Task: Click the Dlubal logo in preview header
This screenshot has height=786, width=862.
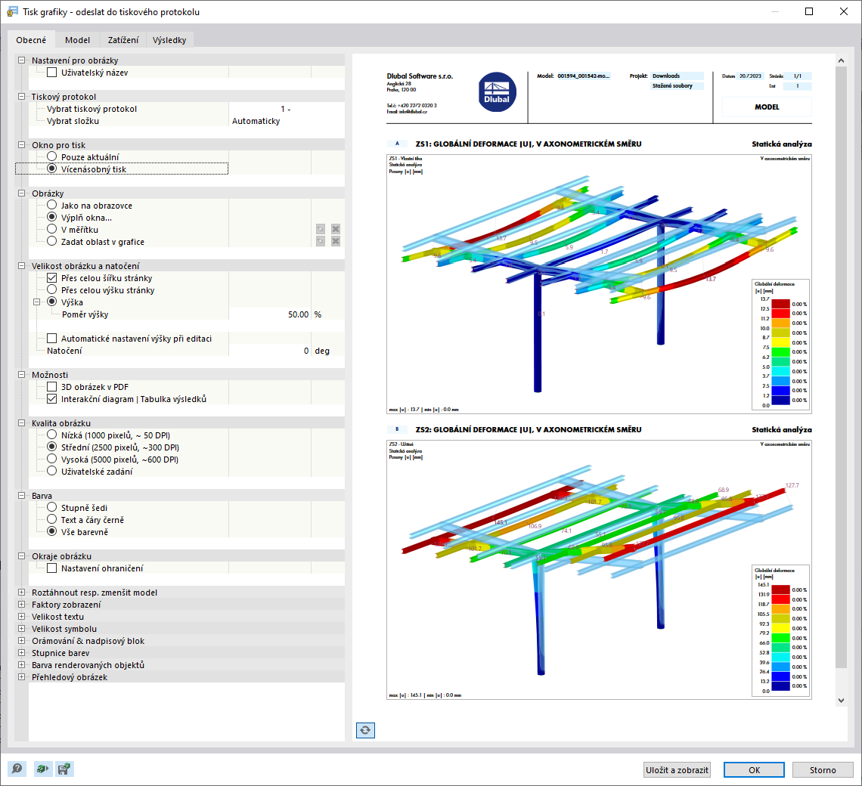Action: (497, 91)
